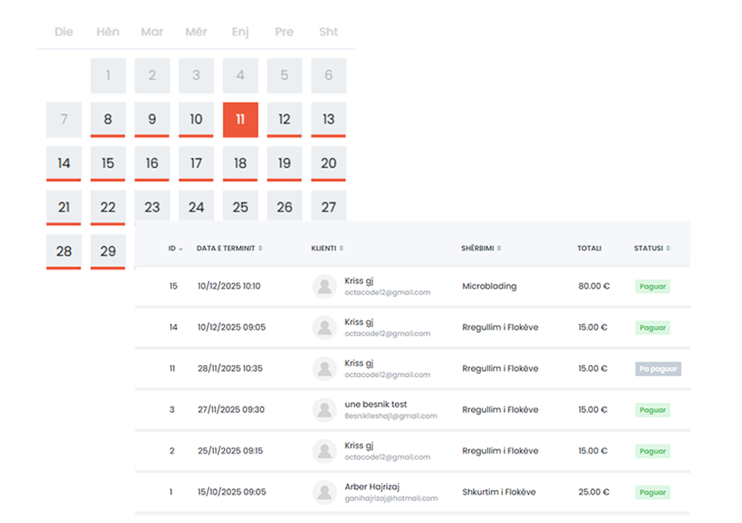Choose calendar day 15
The height and width of the screenshot is (523, 742).
pyautogui.click(x=108, y=163)
